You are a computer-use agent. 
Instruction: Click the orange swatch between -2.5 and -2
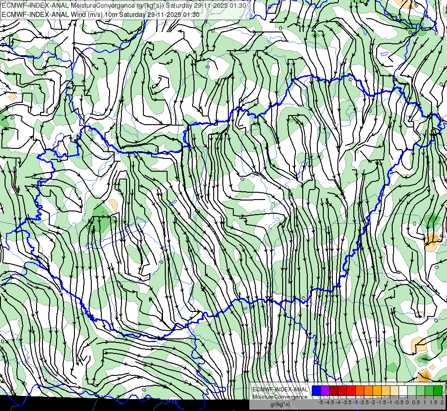click(368, 390)
